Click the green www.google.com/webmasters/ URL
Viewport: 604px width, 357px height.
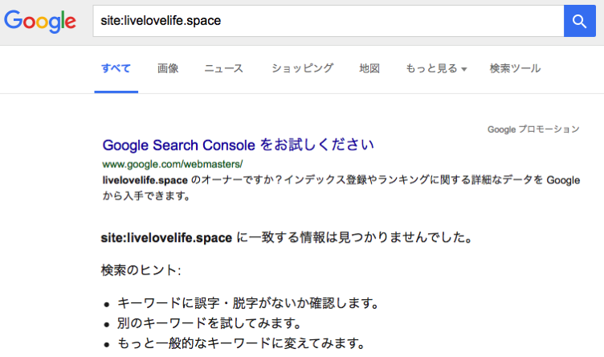pos(173,164)
